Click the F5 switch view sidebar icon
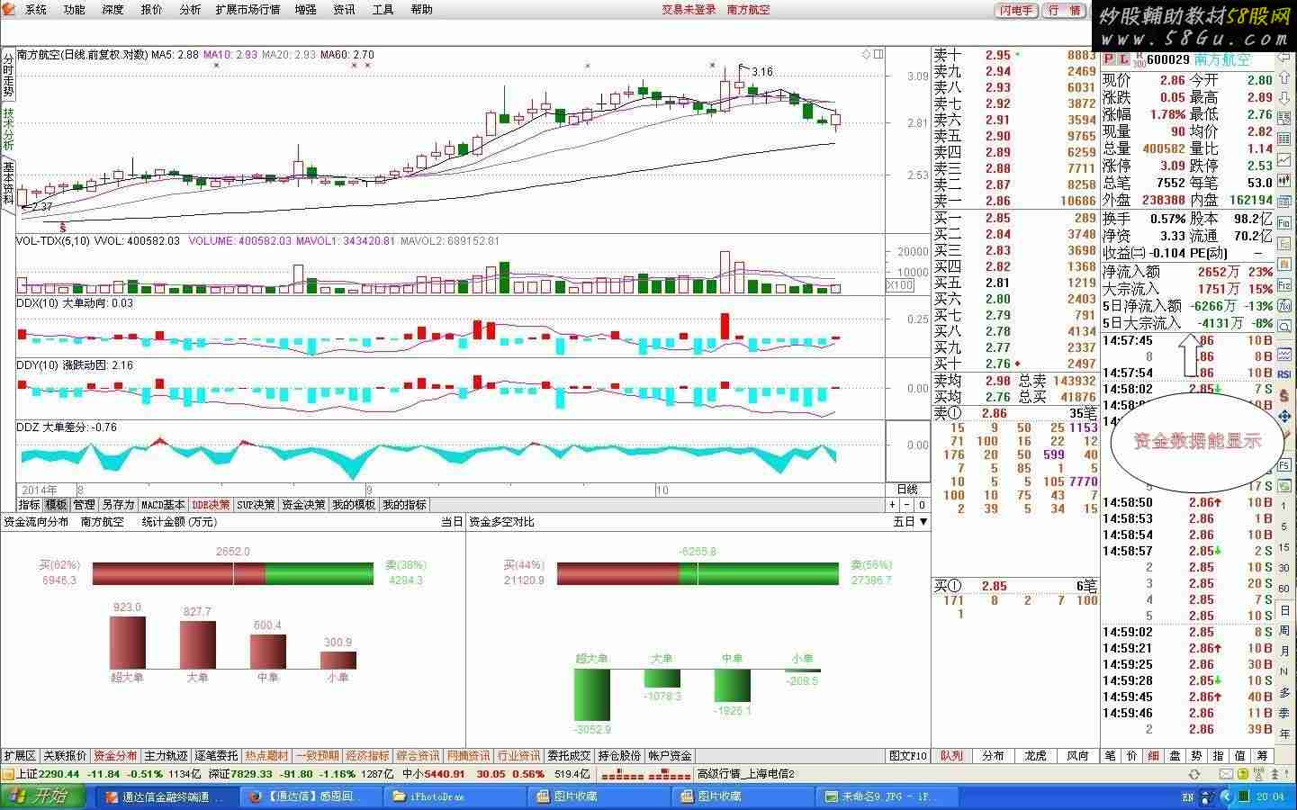1297x810 pixels. click(1285, 465)
